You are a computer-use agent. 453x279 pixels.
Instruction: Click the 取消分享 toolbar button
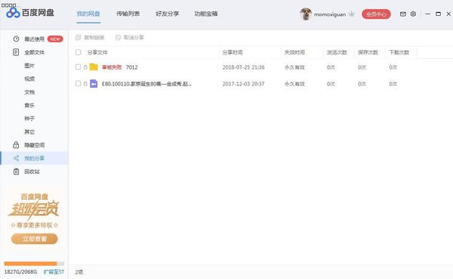pyautogui.click(x=129, y=38)
